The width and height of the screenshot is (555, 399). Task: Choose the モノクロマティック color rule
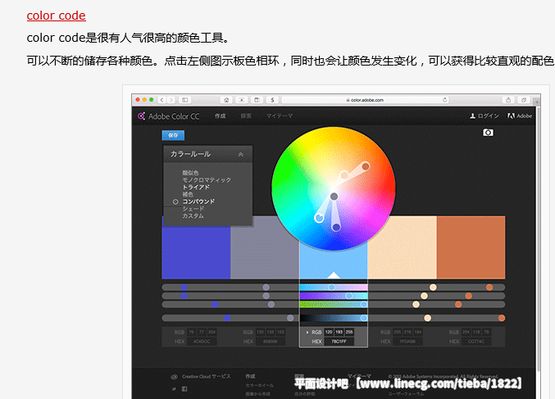coord(207,179)
